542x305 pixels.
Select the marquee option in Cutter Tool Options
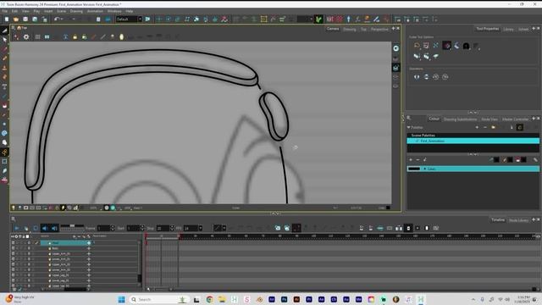pyautogui.click(x=426, y=45)
